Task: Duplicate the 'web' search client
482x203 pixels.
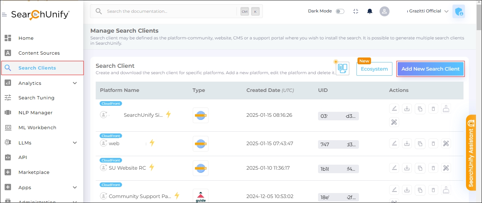Action: (x=420, y=143)
